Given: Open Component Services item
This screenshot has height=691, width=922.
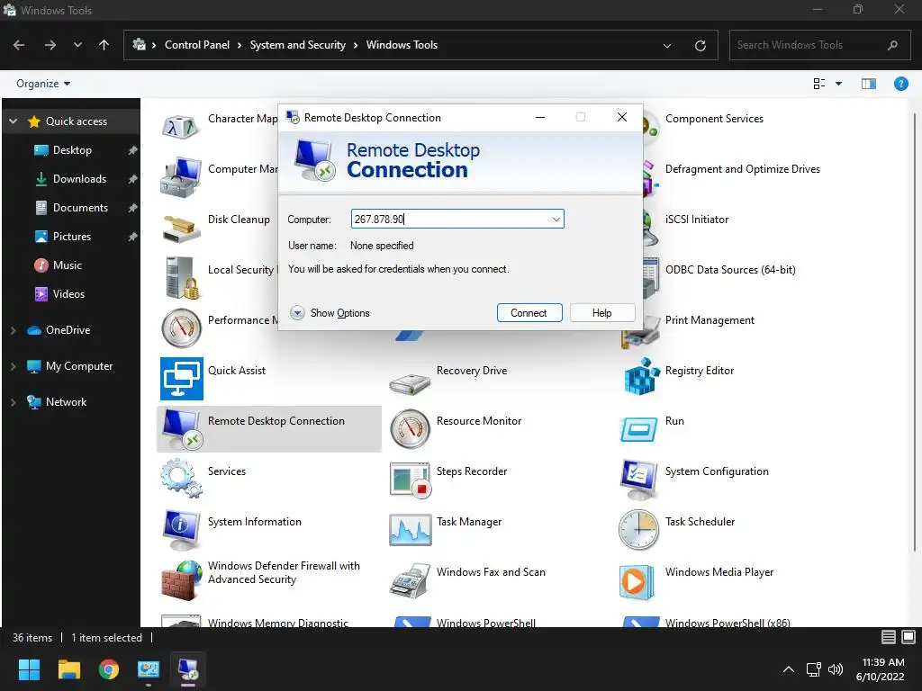Looking at the screenshot, I should click(714, 120).
